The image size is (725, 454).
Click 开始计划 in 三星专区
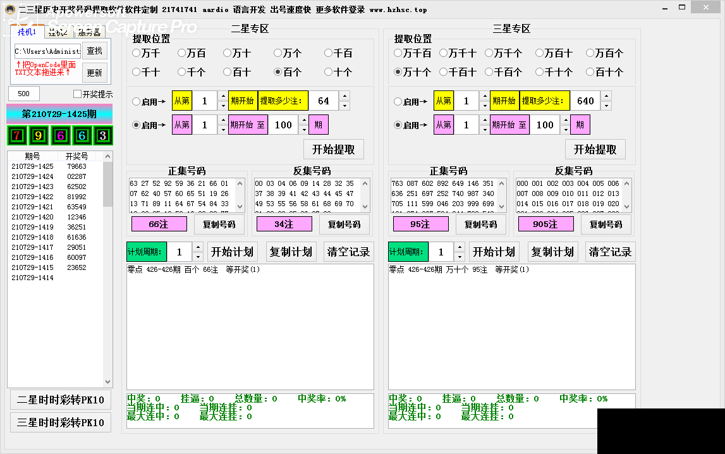pos(494,252)
